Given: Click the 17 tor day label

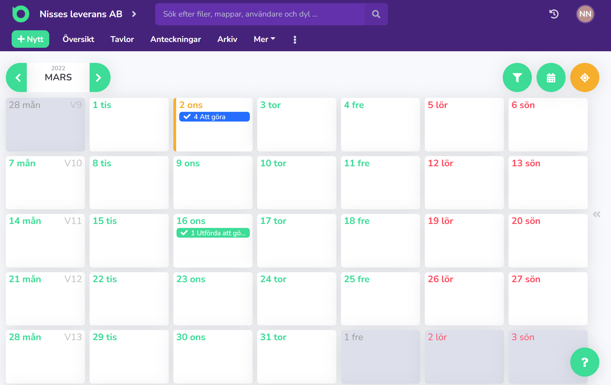Looking at the screenshot, I should point(273,221).
